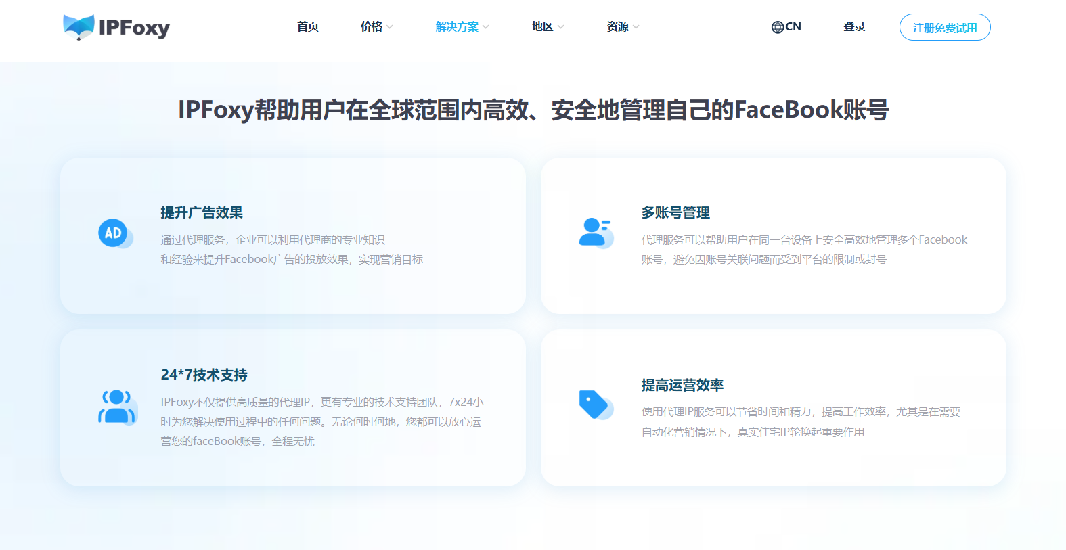Expand the 资源 dropdown chevron
Screen dimensions: 1066x550
[x=636, y=27]
